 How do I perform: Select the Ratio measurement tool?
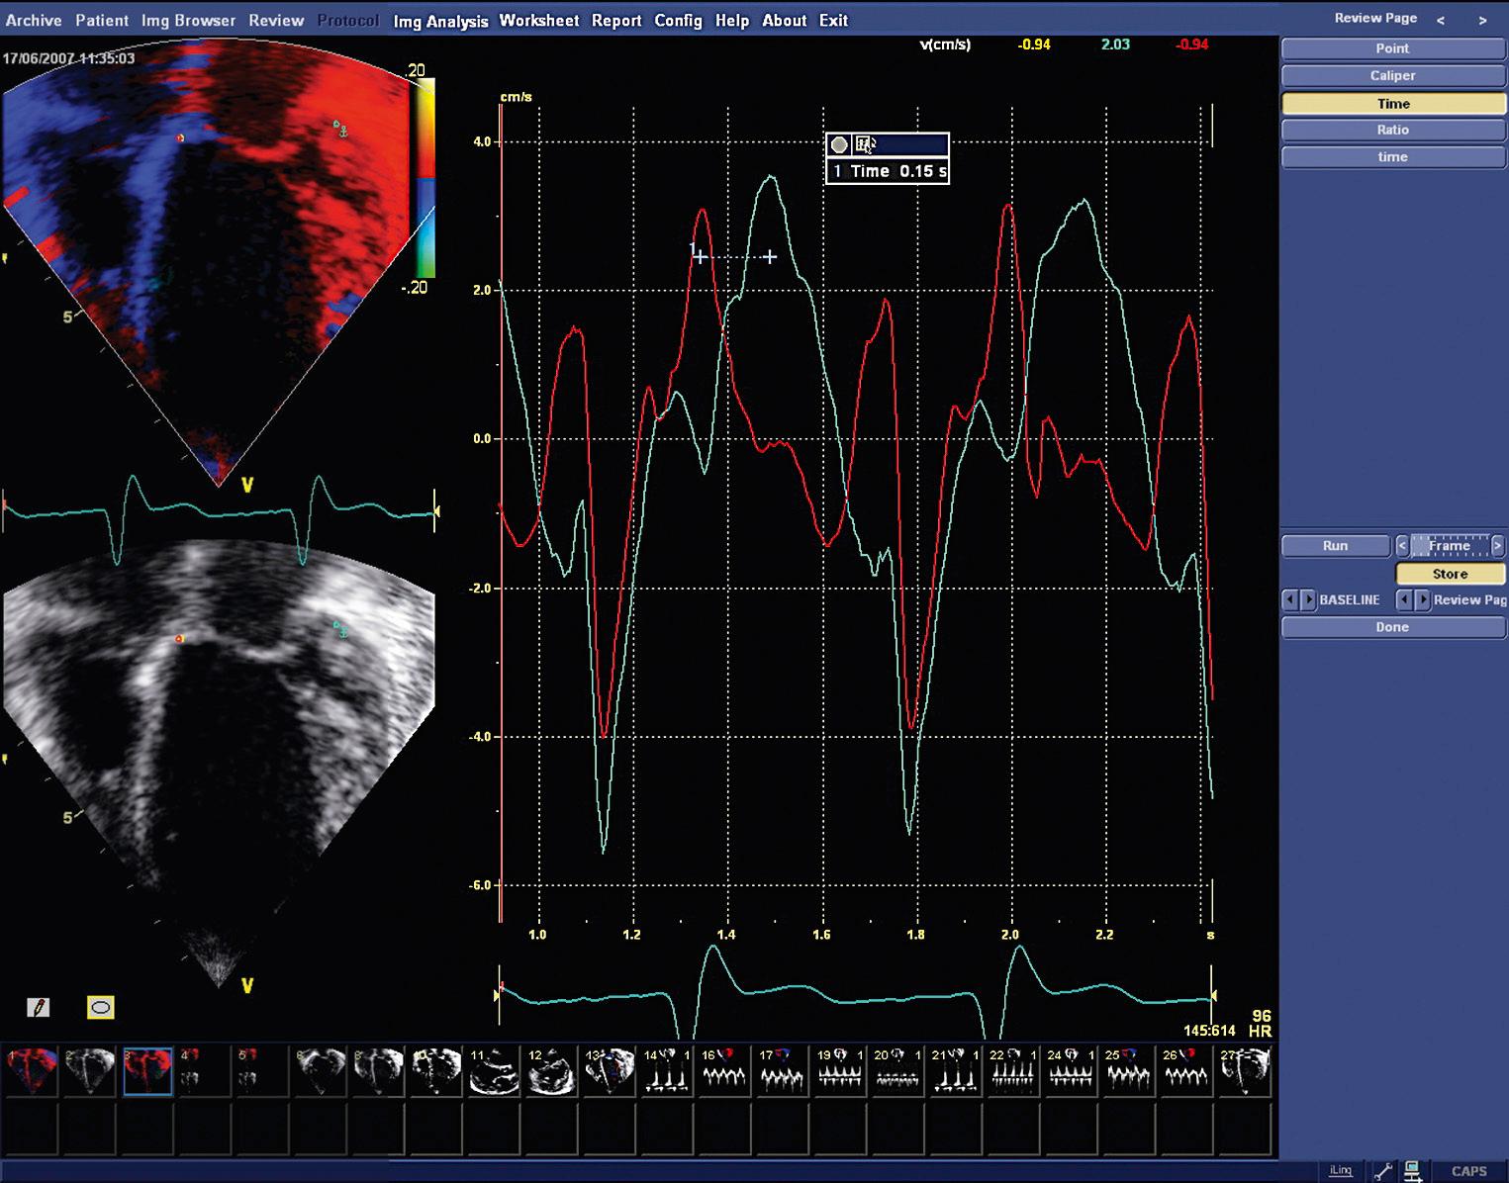pos(1392,130)
